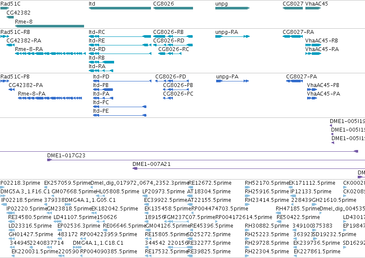This screenshot has height=258, width=365.
Task: Click the ltd-RA transcript label
Action: (97, 66)
